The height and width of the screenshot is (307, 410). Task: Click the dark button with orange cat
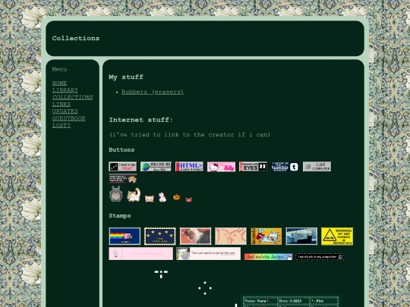[x=123, y=179]
